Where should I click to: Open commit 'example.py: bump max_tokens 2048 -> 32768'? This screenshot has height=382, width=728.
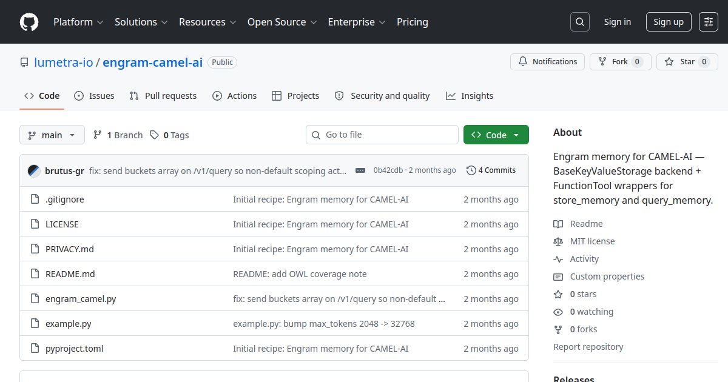click(324, 324)
